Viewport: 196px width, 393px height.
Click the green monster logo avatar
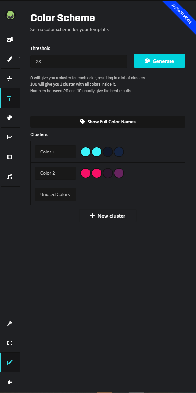point(10,15)
